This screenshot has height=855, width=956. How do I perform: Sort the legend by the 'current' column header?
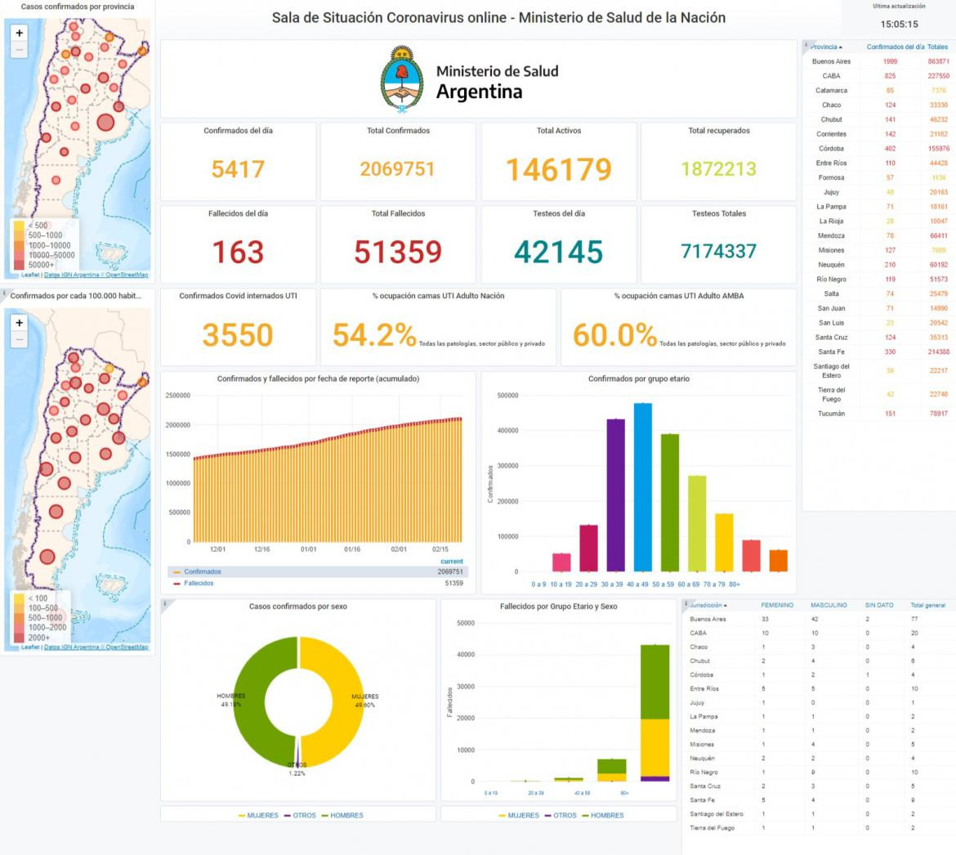pyautogui.click(x=452, y=562)
